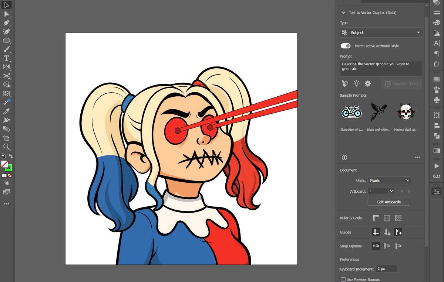Open the Transform panel icon
Screen dimensions: 444x282
click(x=437, y=115)
